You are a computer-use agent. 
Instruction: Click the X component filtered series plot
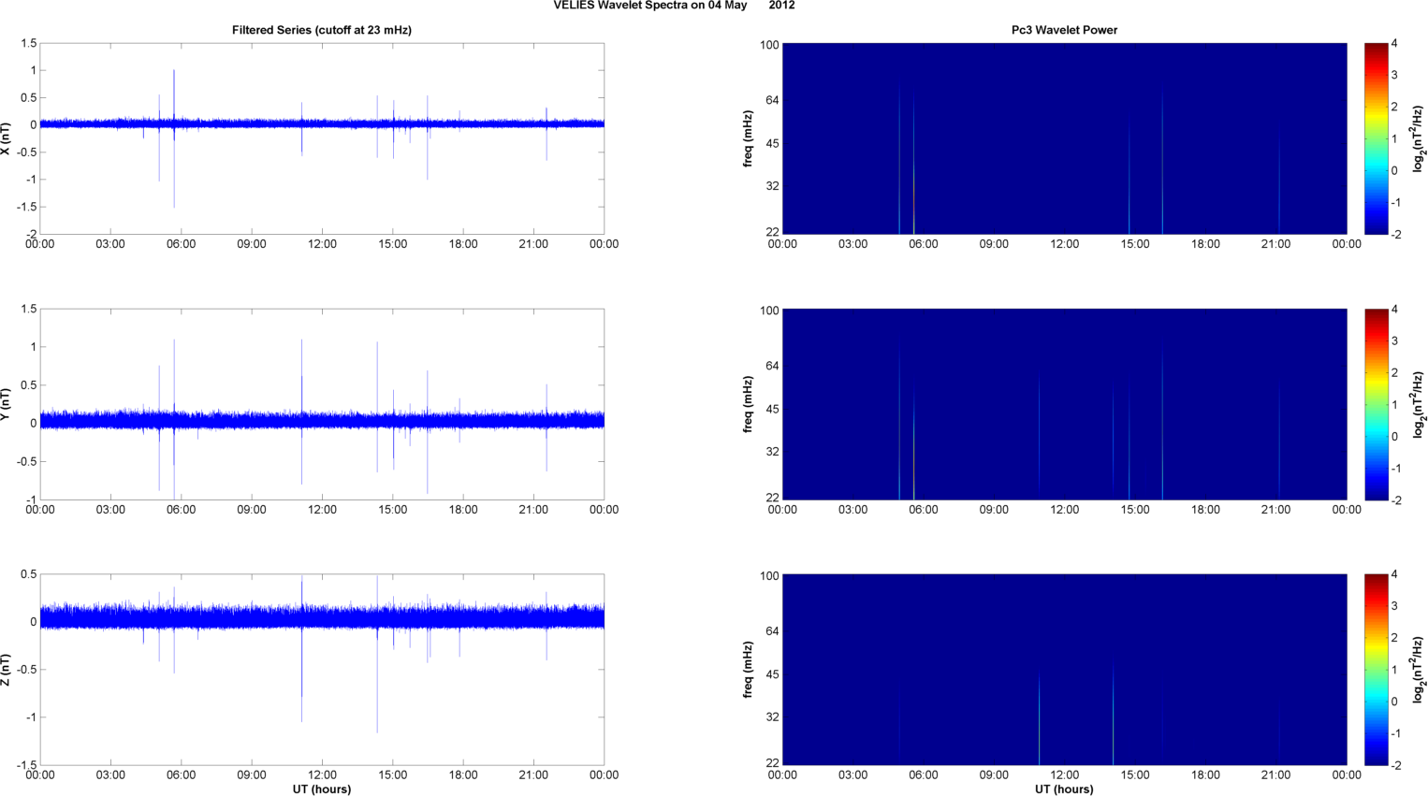(322, 138)
